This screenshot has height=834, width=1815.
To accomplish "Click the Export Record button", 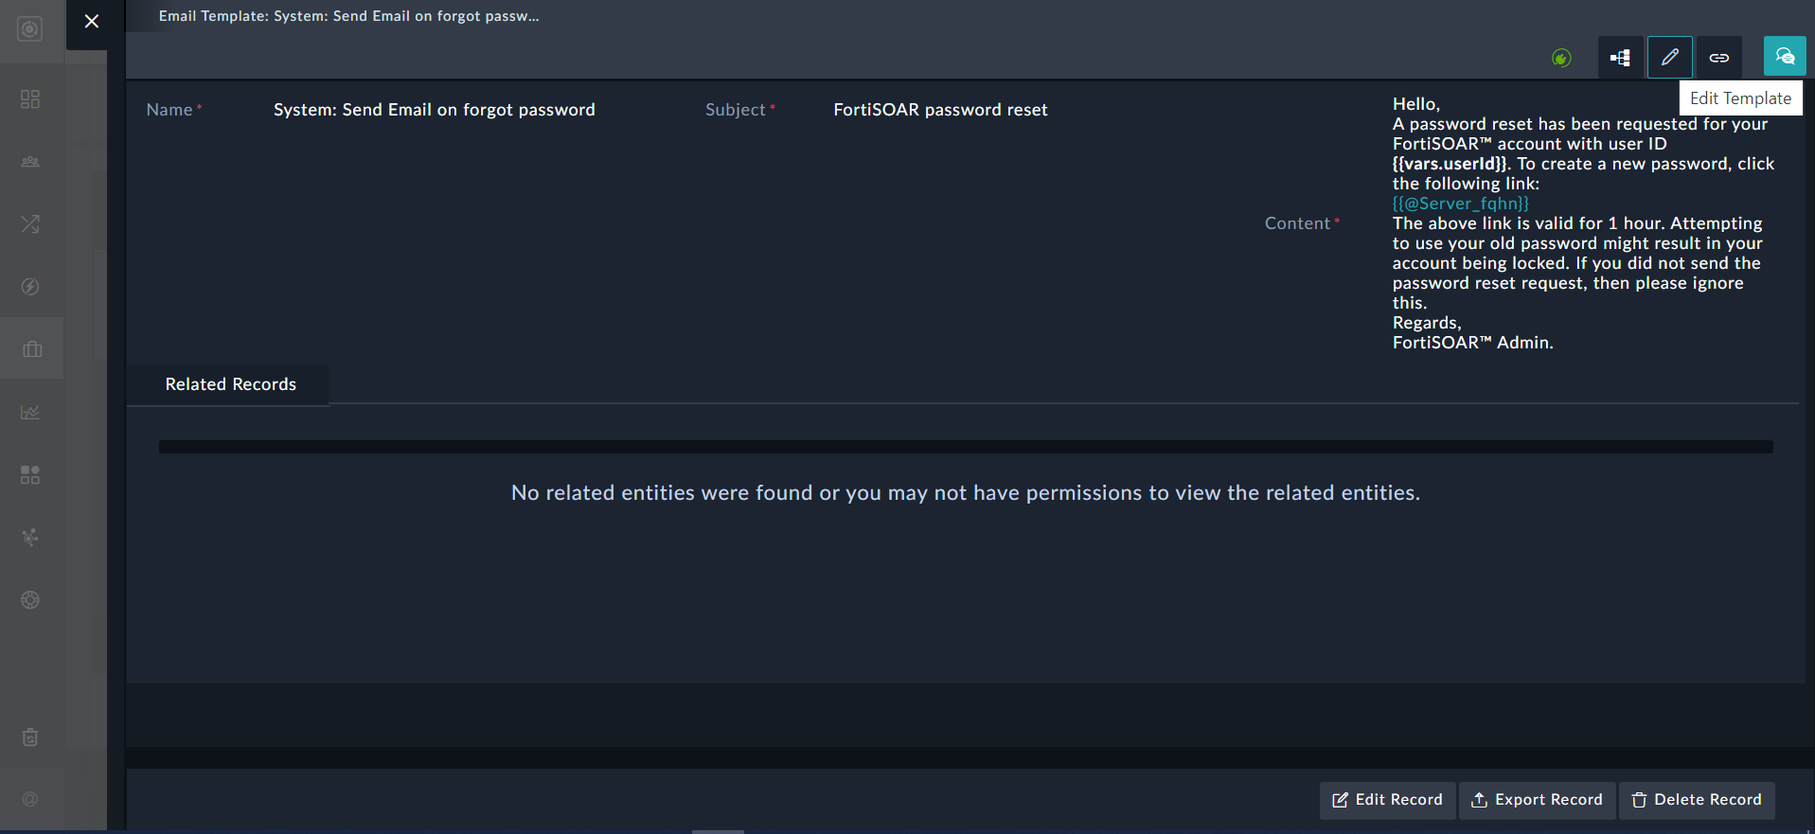I will [1538, 800].
